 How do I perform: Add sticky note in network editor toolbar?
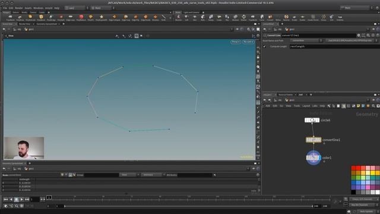point(358,106)
